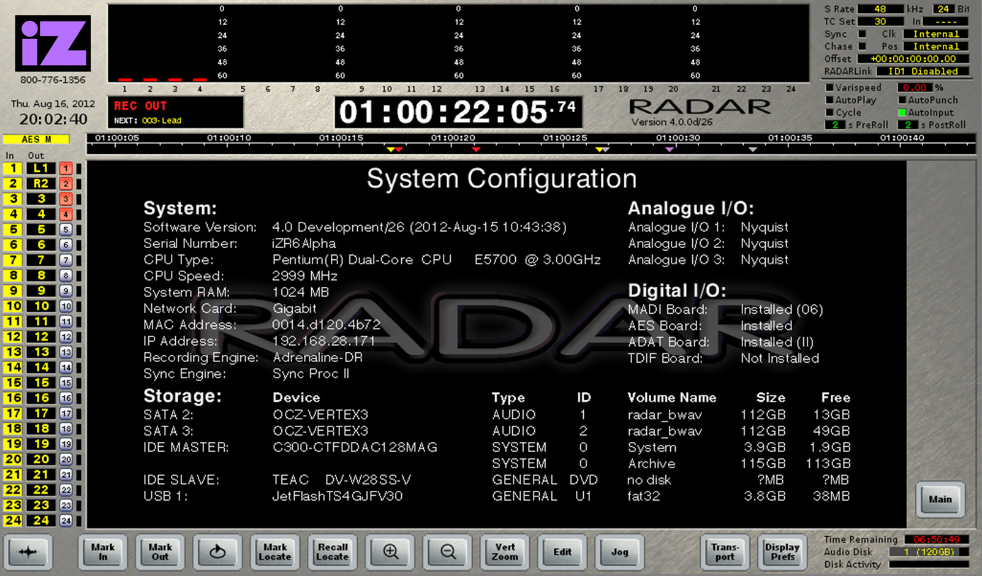This screenshot has height=576, width=982.
Task: Open the Clk Internal selector
Action: click(935, 34)
